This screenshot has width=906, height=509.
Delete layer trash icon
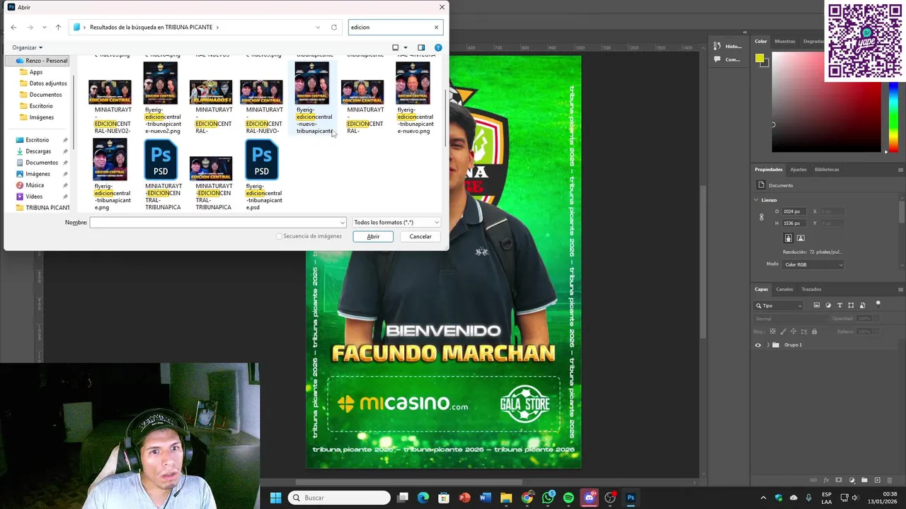pos(890,481)
